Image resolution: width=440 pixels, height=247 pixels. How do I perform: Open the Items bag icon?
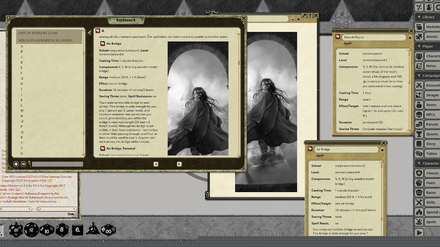[x=419, y=105]
